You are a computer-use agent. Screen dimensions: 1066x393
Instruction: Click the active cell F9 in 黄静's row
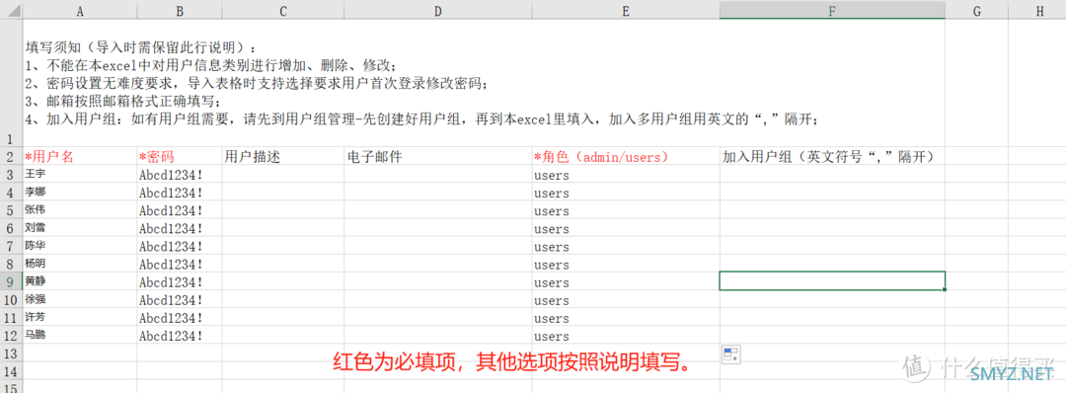pyautogui.click(x=832, y=280)
